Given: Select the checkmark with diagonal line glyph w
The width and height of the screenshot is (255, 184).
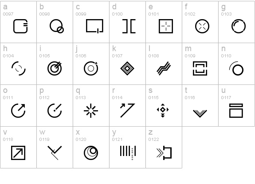Looking at the screenshot, I should pyautogui.click(x=55, y=153).
